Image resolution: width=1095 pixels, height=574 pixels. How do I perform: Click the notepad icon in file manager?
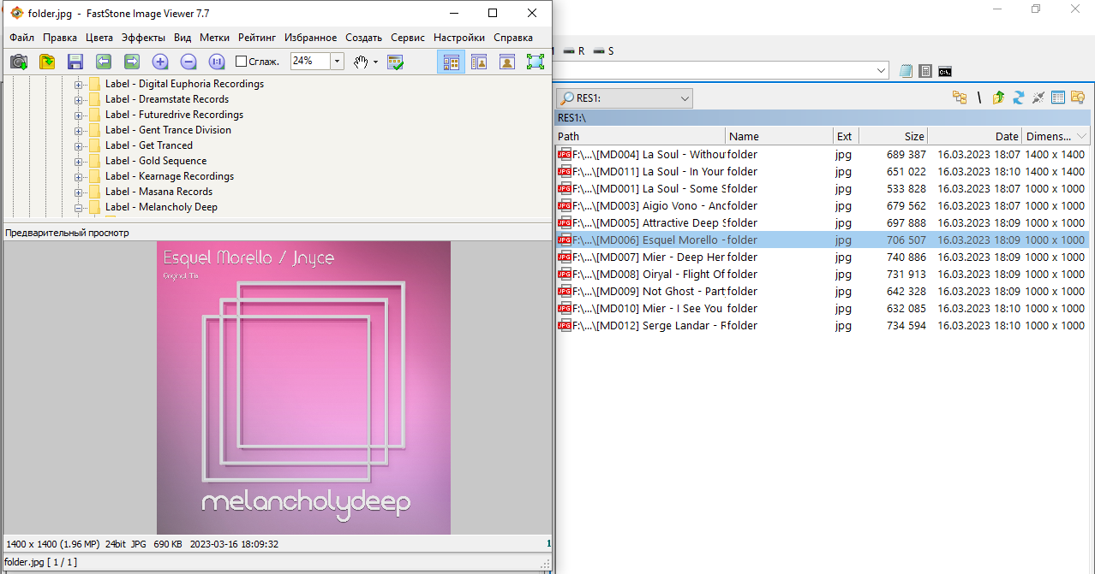pos(906,71)
